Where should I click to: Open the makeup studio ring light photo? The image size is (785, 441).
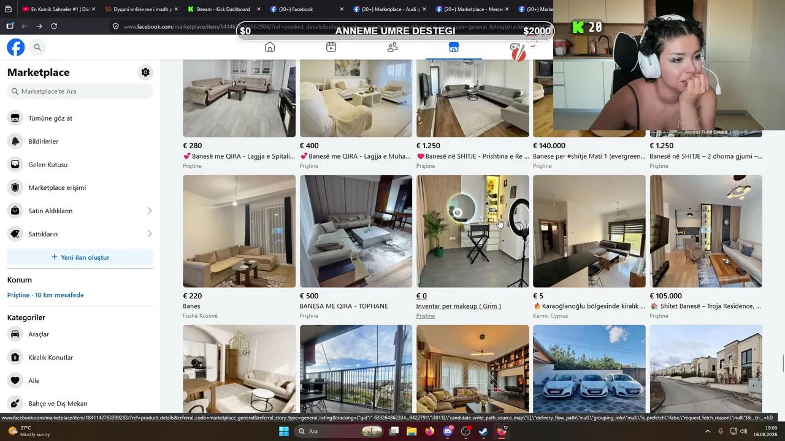(x=473, y=231)
